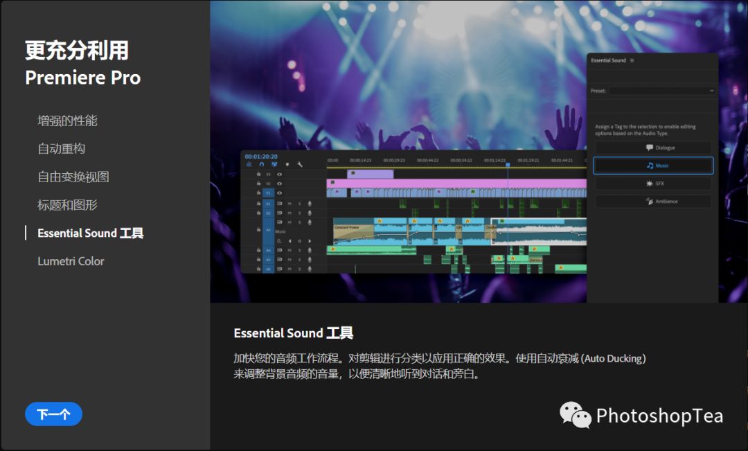
Task: Toggle sync lock on the Music A3 track
Action: (280, 222)
